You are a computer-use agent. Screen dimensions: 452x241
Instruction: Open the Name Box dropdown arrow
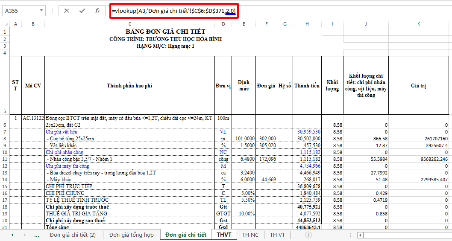coord(41,11)
